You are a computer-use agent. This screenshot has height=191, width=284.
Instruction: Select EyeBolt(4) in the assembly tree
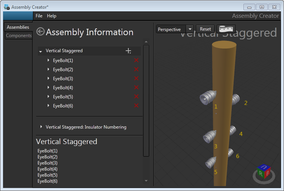coord(63,88)
